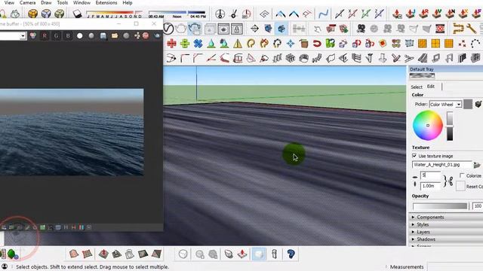The image size is (483, 271).
Task: Click the help question mark icon
Action: tap(291, 254)
